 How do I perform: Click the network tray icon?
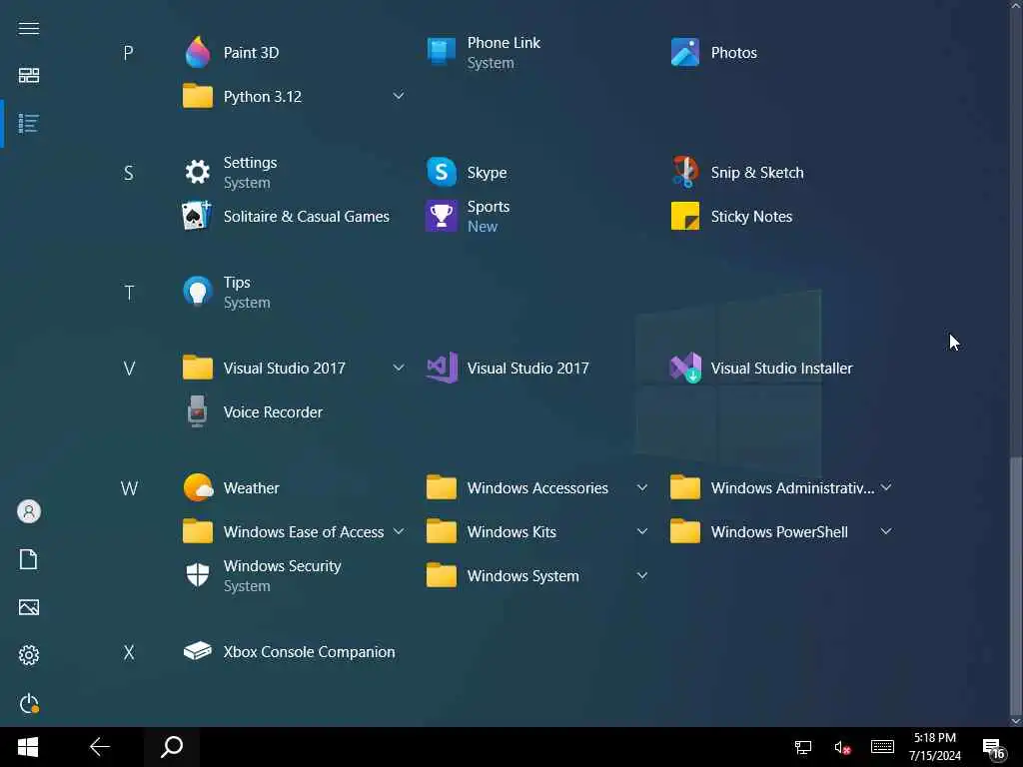tap(803, 747)
